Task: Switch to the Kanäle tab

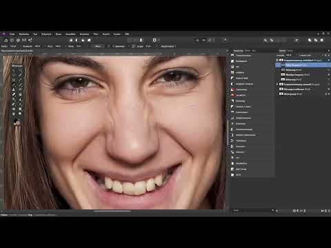Action: [x=290, y=51]
